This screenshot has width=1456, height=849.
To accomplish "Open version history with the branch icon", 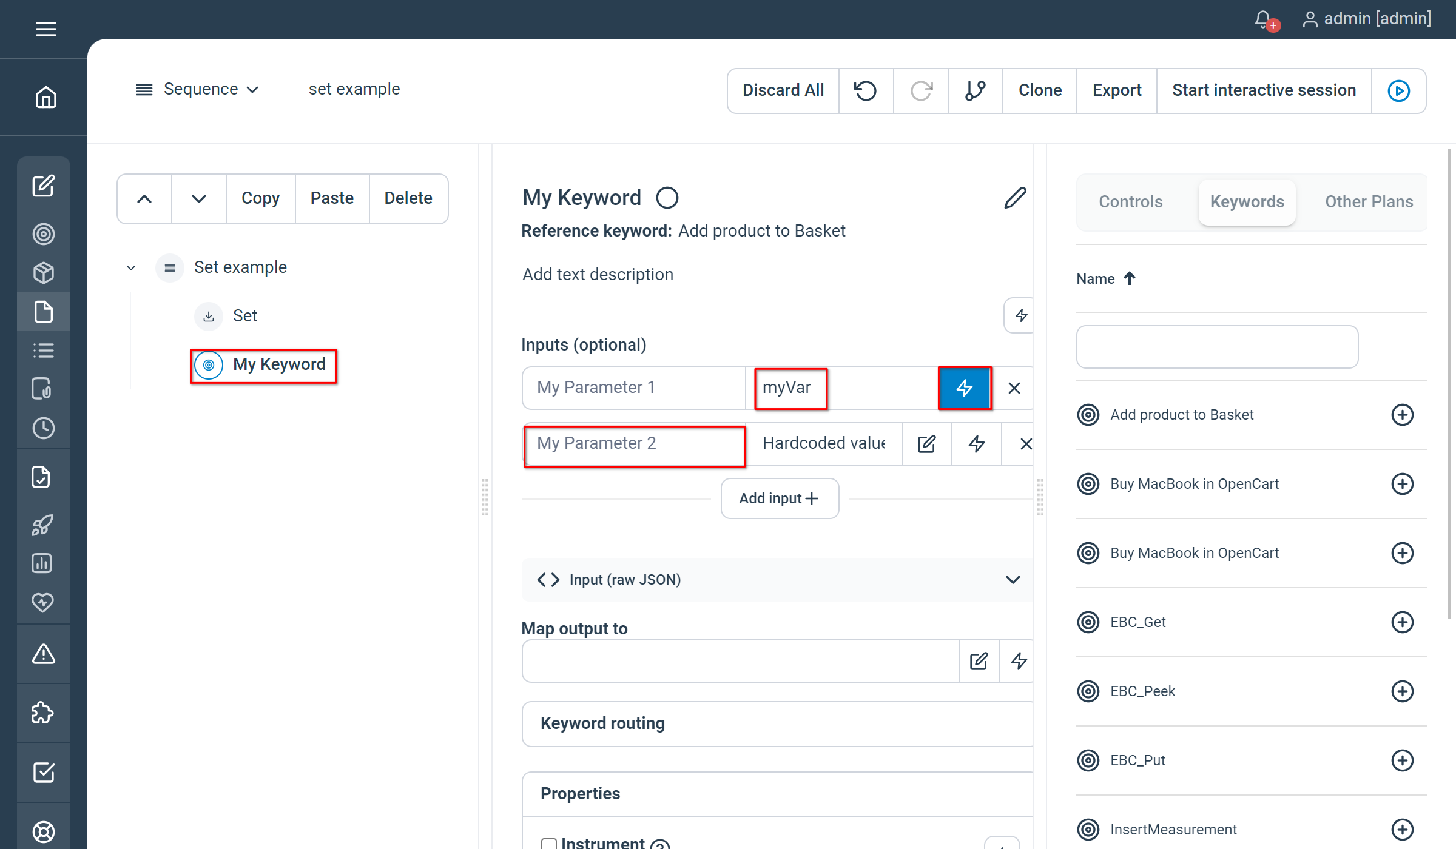I will (x=976, y=91).
